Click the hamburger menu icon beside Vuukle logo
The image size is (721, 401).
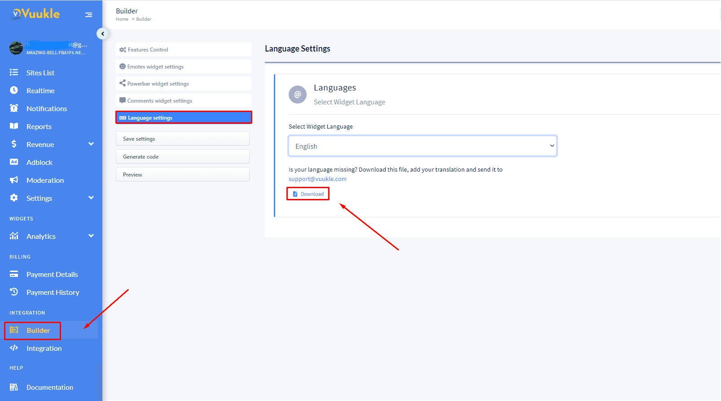(x=89, y=15)
